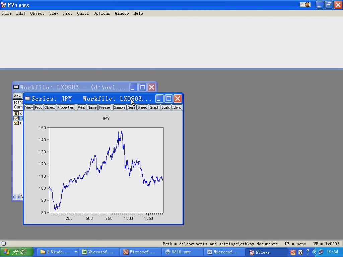Screen dimensions: 343x257
Task: Switch to the 0810.wmv taskbar item
Action: (183, 252)
